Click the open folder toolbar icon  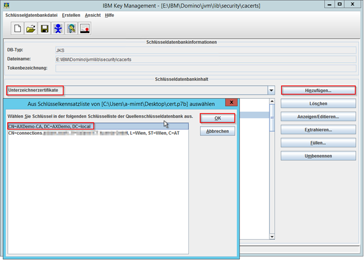coord(31,28)
